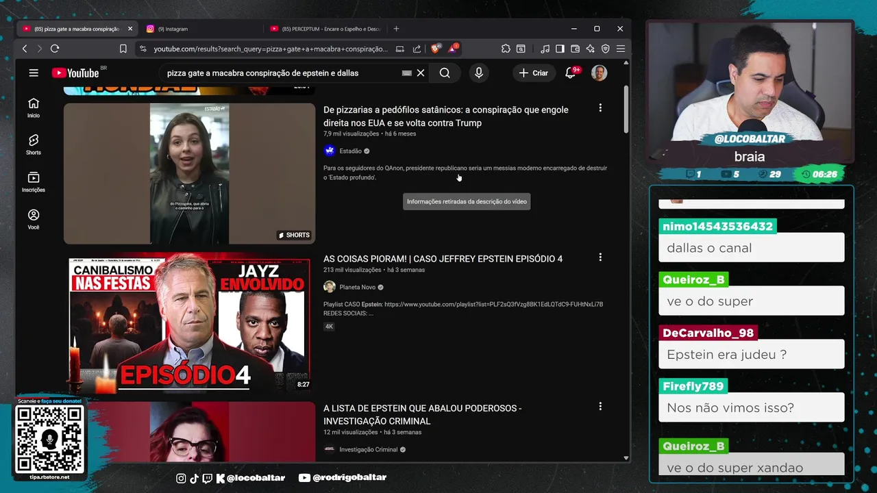
Task: Click the Estadão channel avatar
Action: (330, 151)
